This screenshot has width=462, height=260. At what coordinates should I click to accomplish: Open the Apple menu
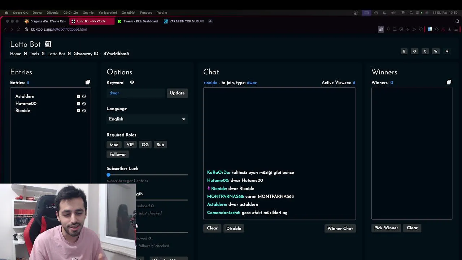tap(6, 13)
